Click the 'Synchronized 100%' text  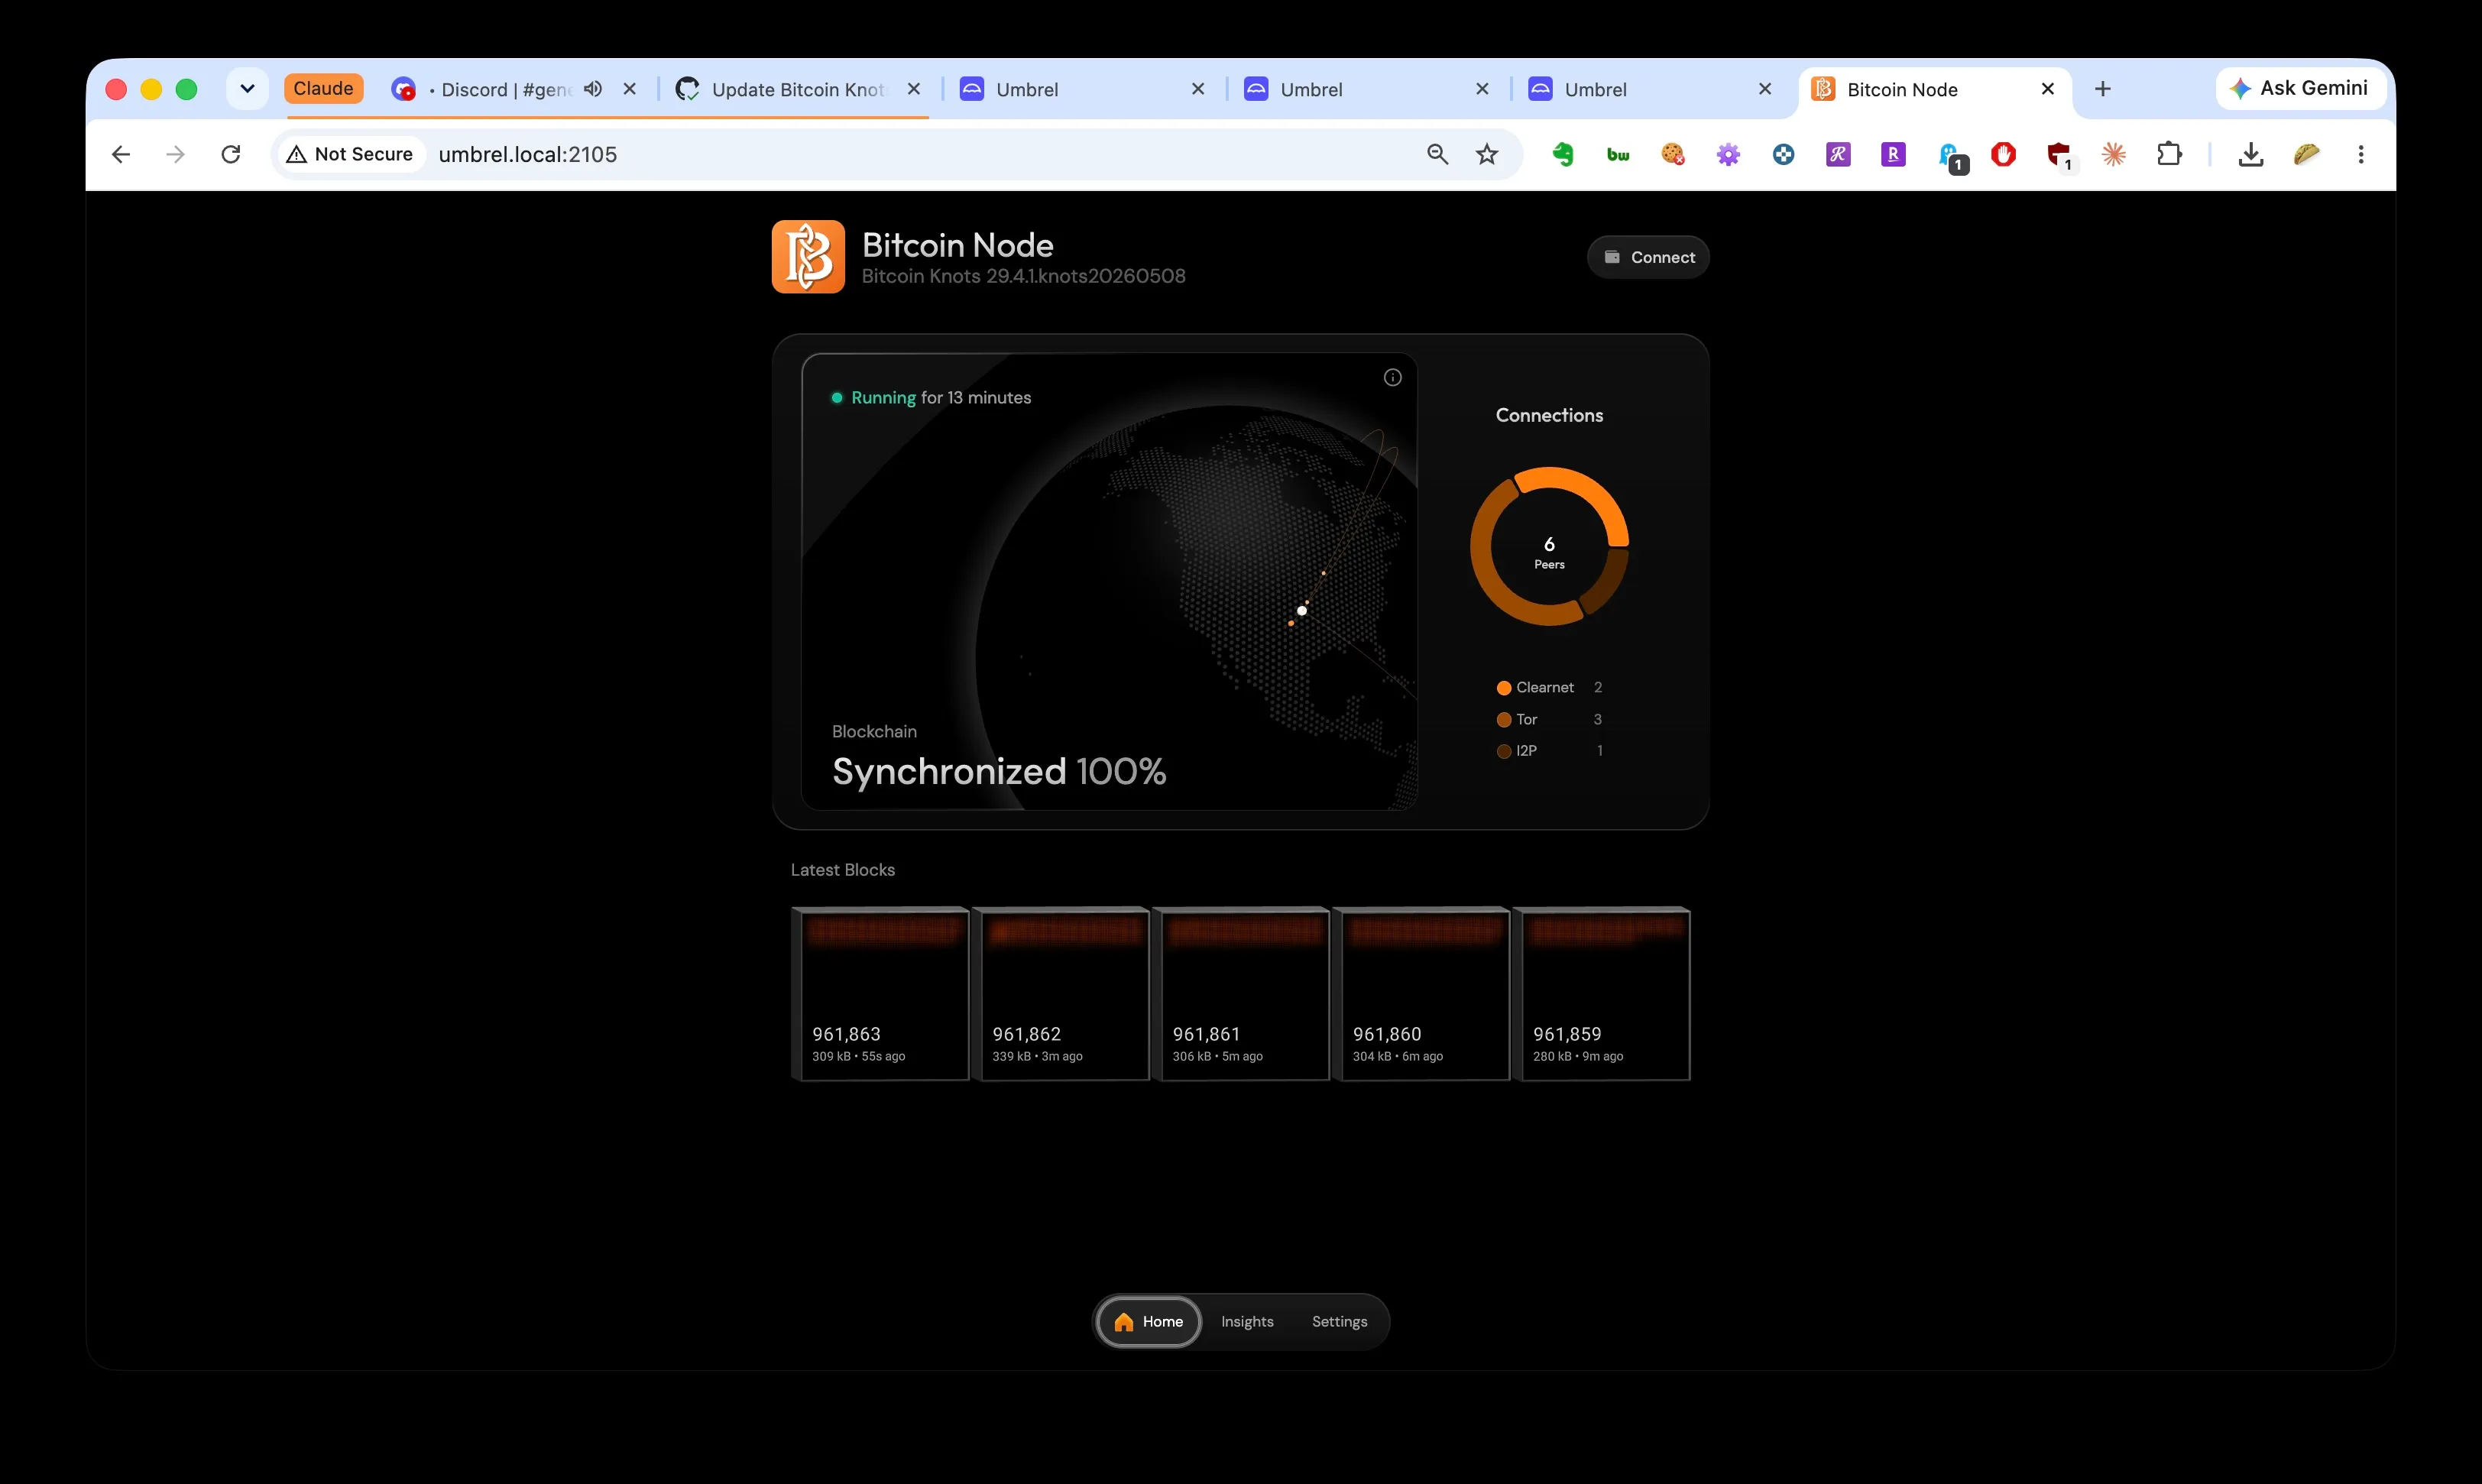point(999,771)
